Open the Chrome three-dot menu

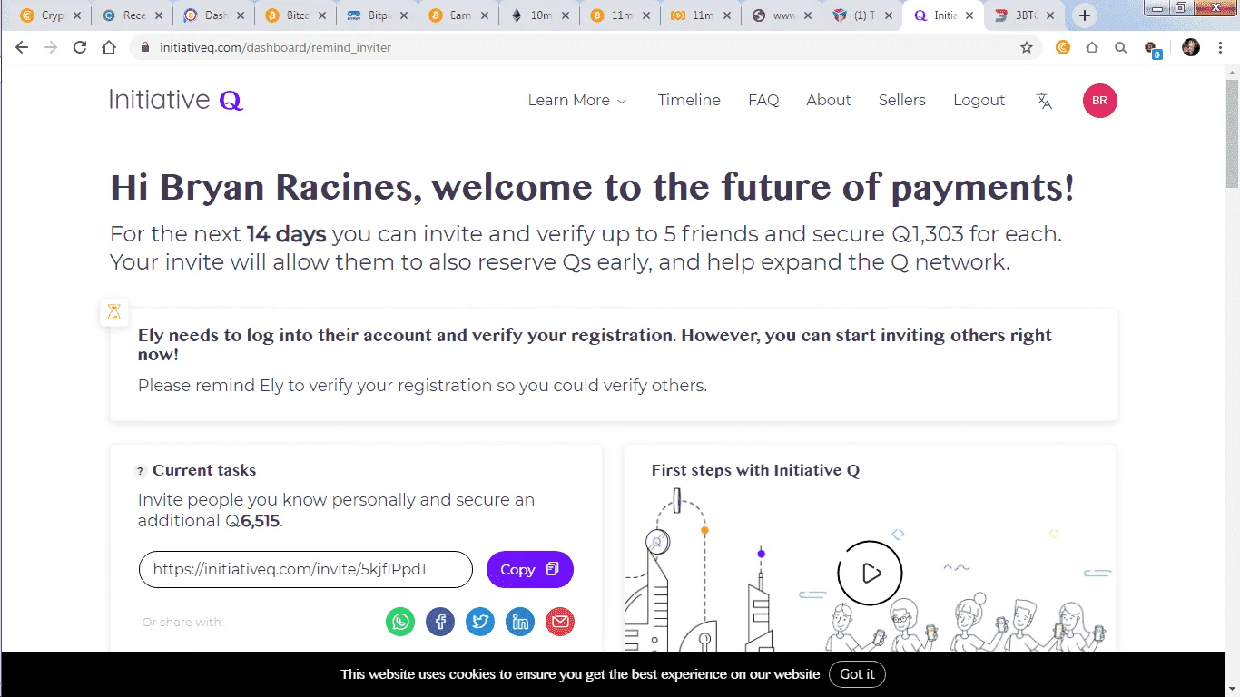(1219, 47)
